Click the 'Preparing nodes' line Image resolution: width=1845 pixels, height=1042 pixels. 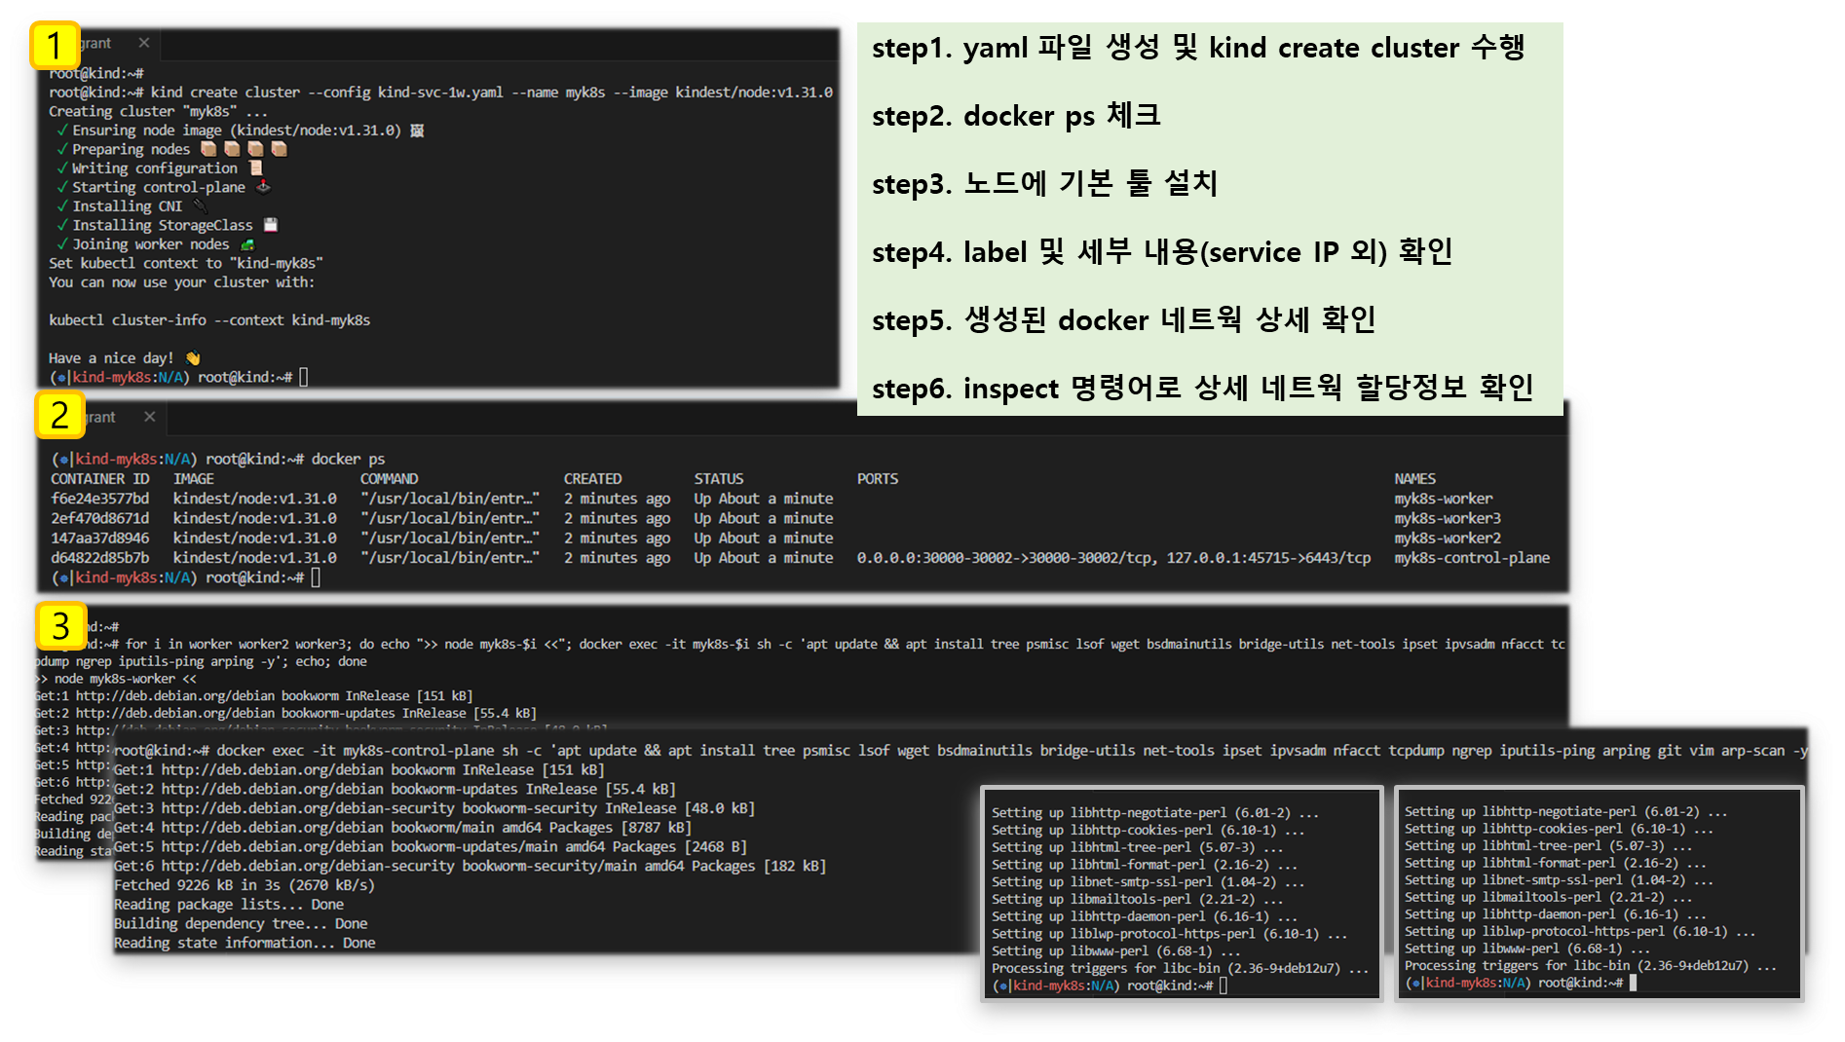click(171, 149)
